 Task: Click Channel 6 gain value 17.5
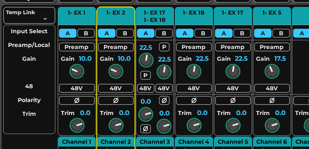pos(280,58)
